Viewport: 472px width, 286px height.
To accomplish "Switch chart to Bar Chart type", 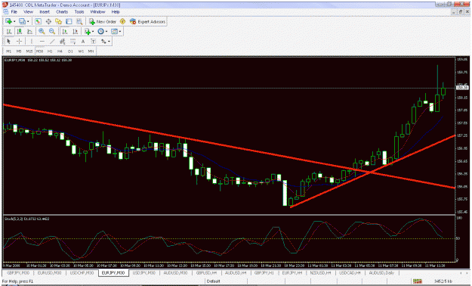I will [x=9, y=31].
